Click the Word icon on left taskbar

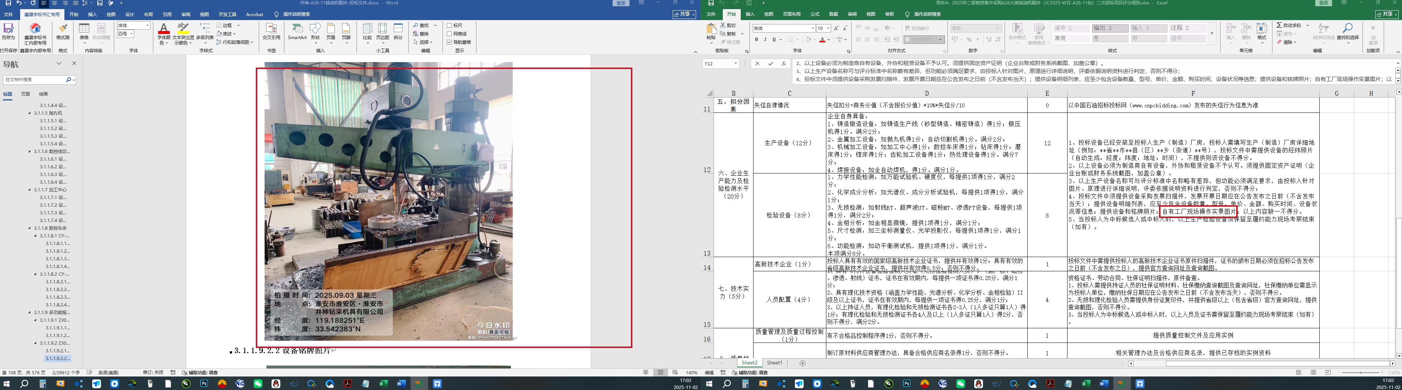click(402, 383)
